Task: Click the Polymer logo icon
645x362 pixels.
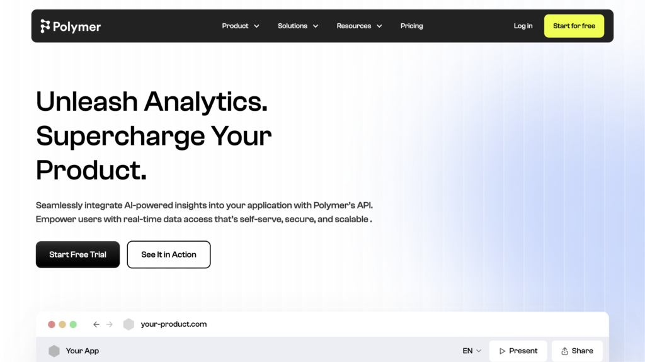Action: [45, 26]
